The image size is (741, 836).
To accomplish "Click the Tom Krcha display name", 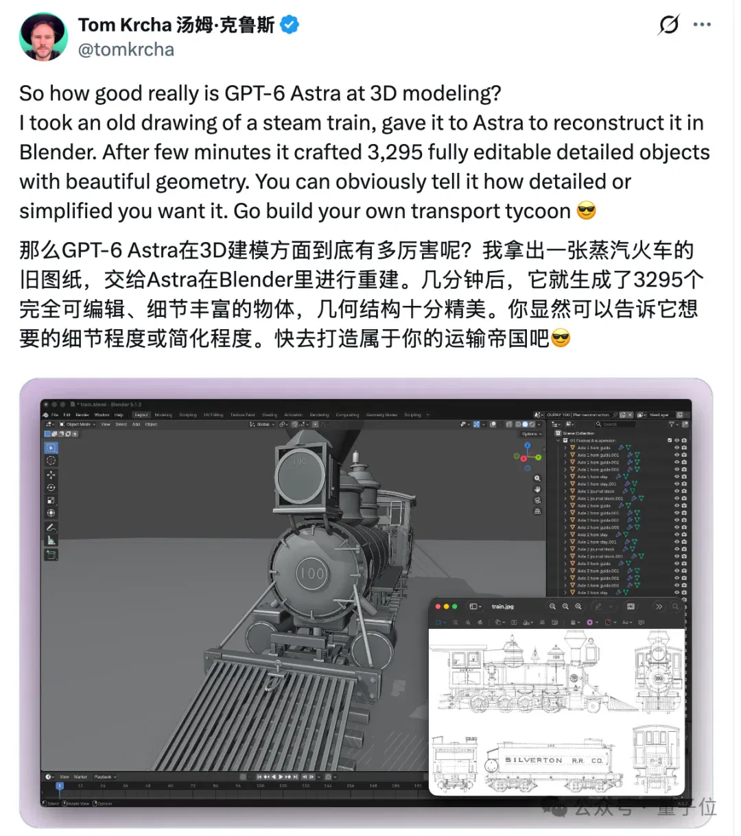I will (x=176, y=25).
